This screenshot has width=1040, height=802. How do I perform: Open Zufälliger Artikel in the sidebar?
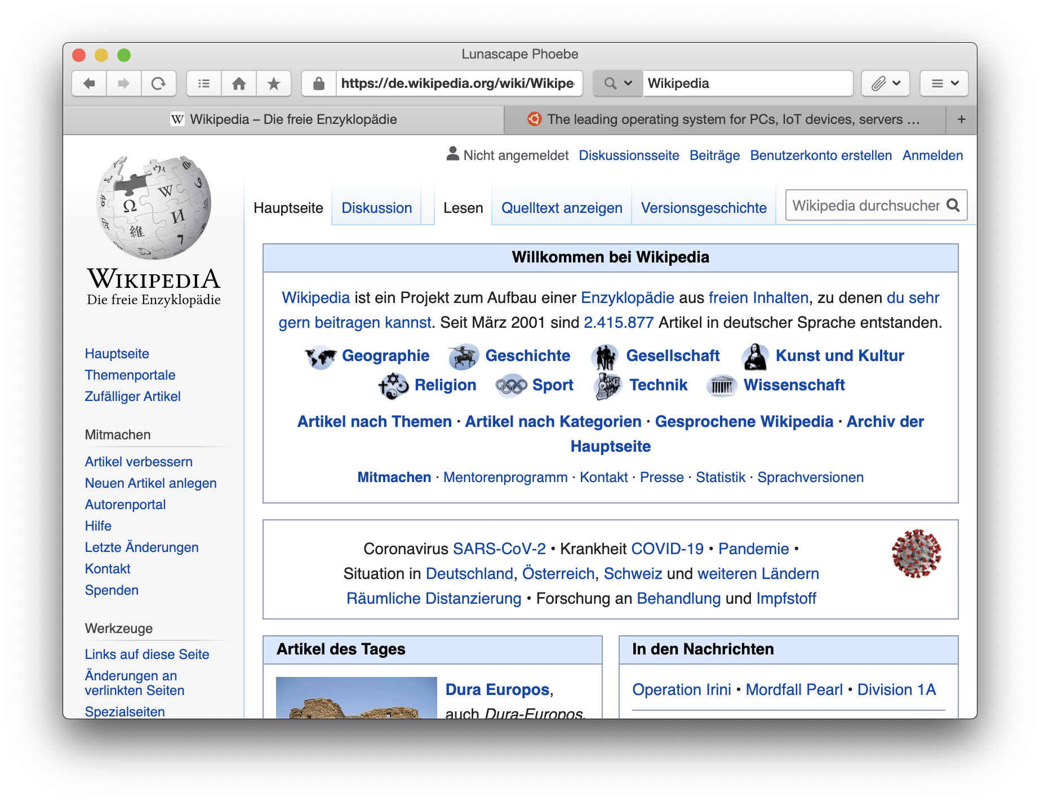(x=133, y=396)
